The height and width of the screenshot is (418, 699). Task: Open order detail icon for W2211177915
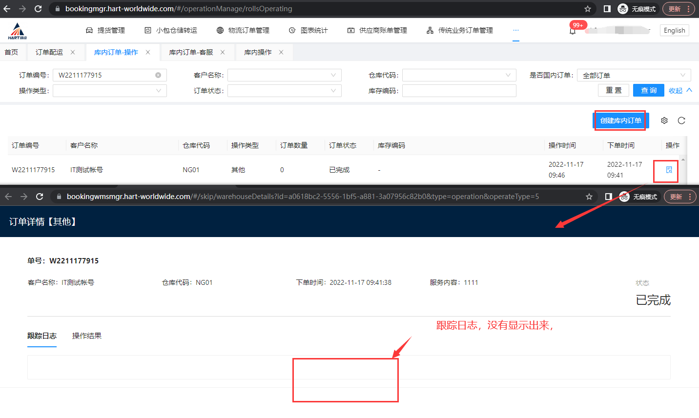[x=669, y=170]
